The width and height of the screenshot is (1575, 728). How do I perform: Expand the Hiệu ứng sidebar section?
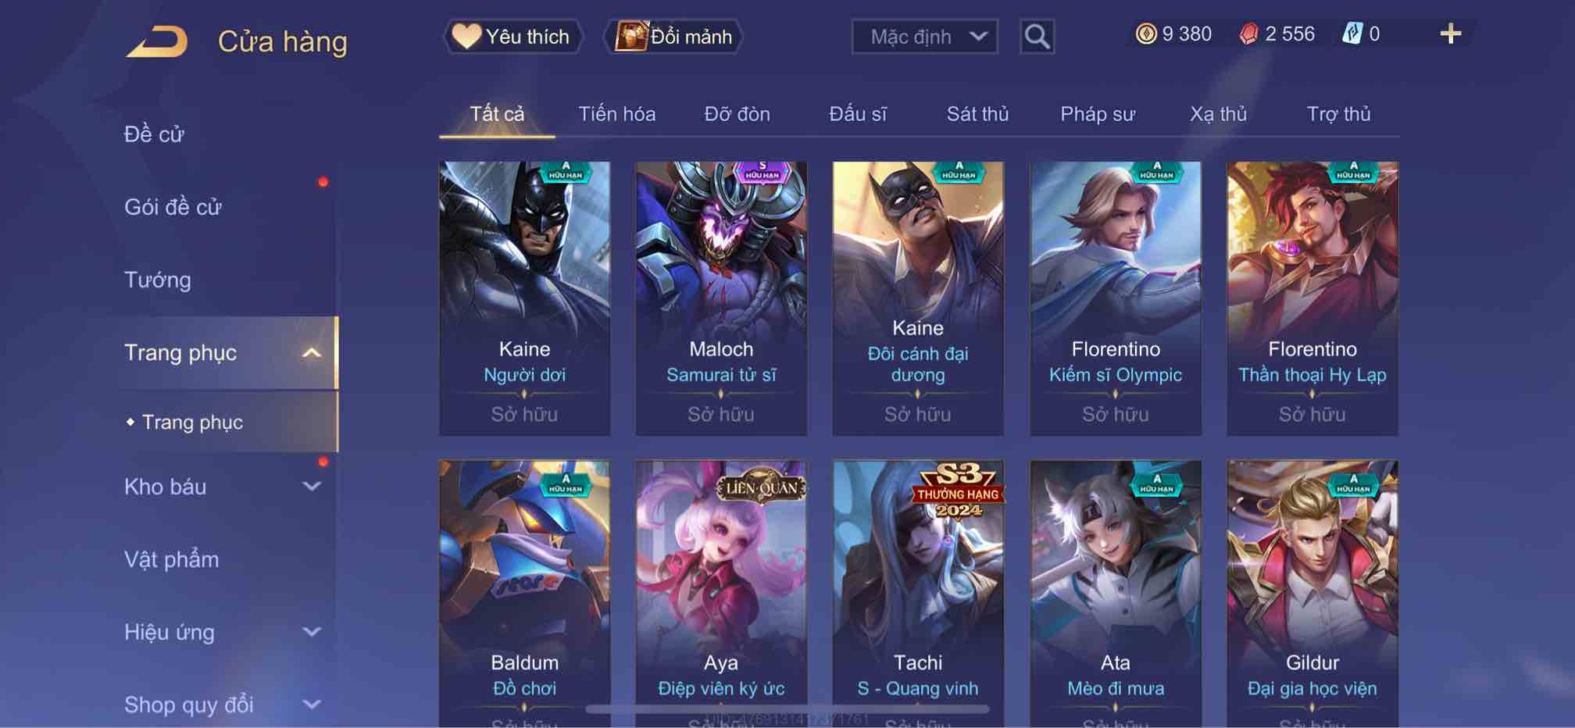click(311, 632)
